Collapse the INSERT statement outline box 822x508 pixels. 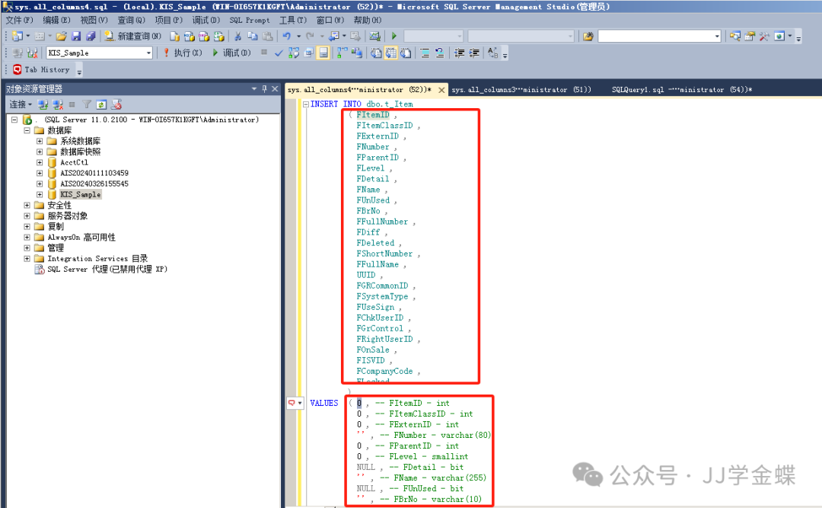tap(305, 104)
